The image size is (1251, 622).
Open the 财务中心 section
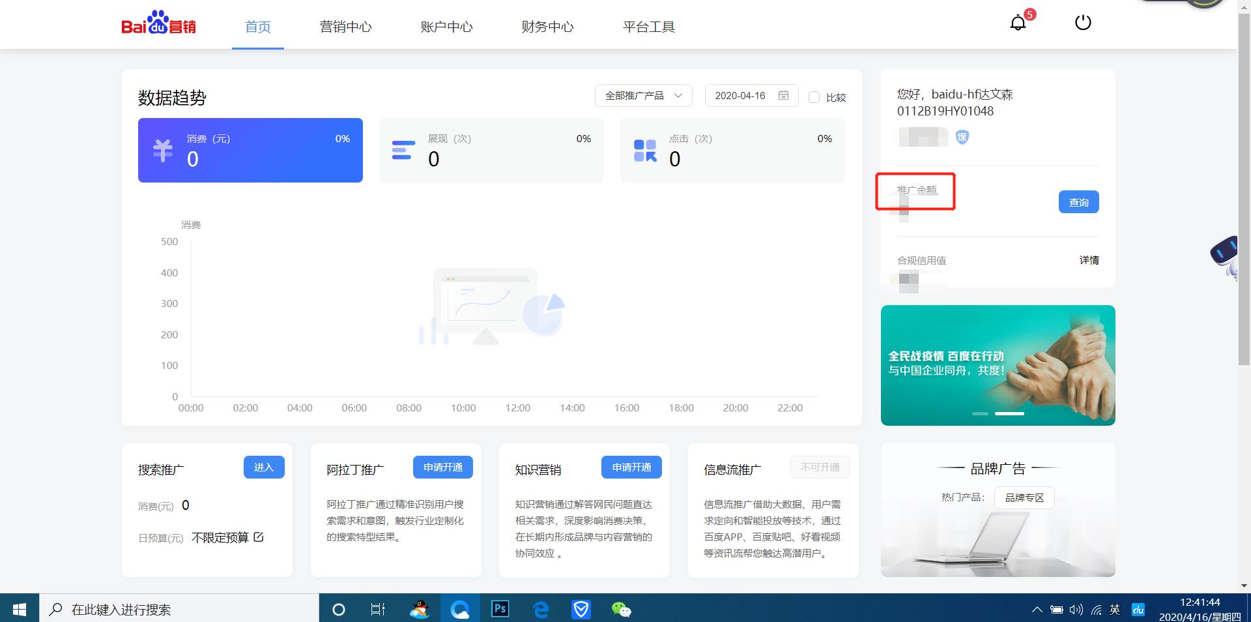tap(547, 27)
